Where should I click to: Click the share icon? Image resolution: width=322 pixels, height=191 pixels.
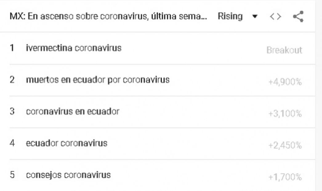click(298, 16)
